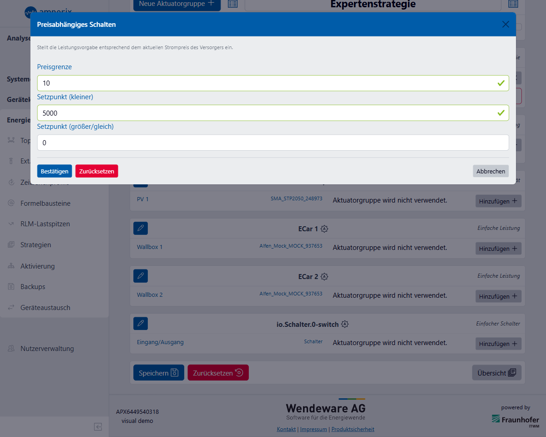
Task: Add Wallbox 1 using Hinzufügen
Action: coord(498,249)
